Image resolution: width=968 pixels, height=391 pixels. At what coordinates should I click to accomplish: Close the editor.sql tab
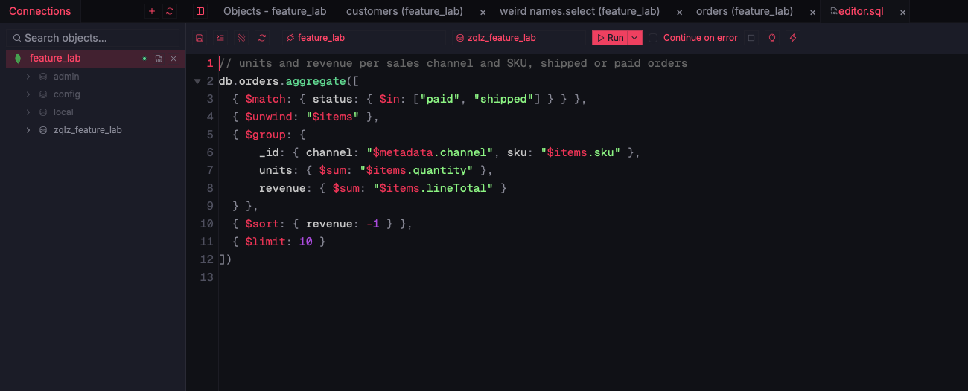[903, 13]
